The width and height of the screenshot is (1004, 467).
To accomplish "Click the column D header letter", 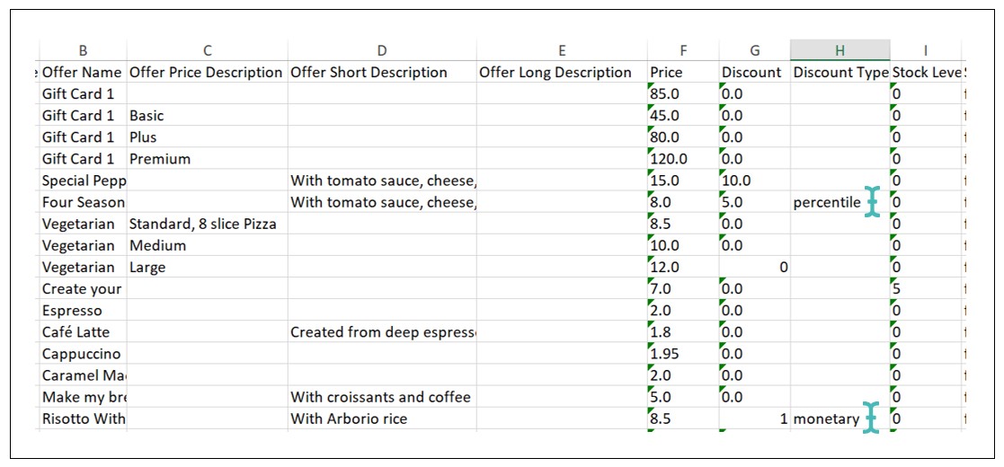I will tap(381, 50).
